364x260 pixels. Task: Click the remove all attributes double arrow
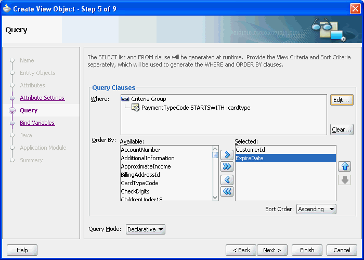pos(227,191)
